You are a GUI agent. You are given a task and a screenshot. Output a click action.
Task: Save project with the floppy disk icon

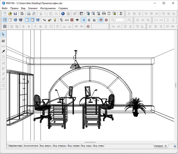click(15, 13)
